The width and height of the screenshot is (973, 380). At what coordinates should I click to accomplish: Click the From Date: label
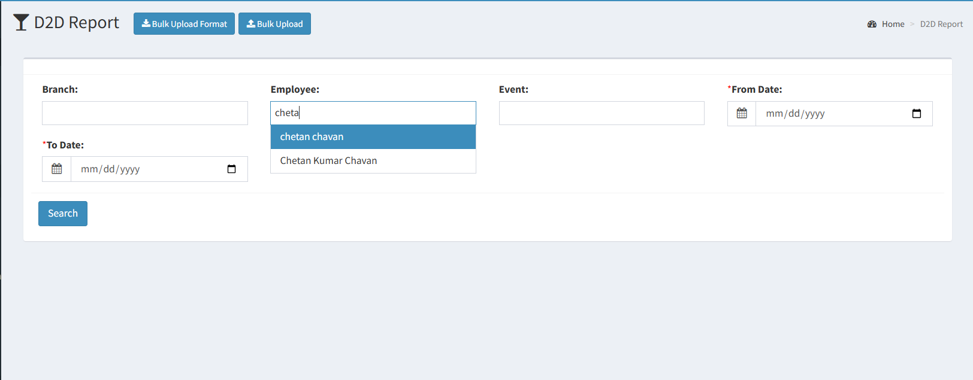pyautogui.click(x=755, y=89)
